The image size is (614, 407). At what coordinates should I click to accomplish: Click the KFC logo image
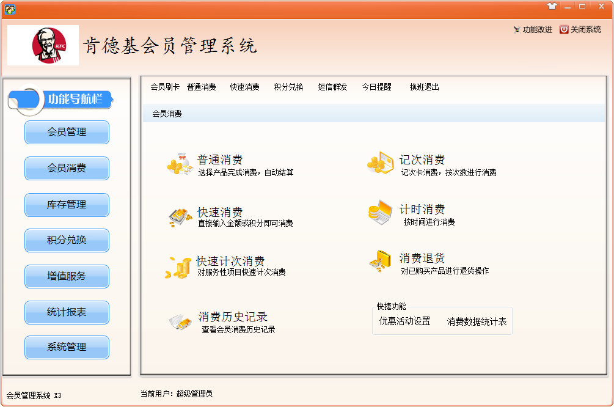(x=43, y=45)
